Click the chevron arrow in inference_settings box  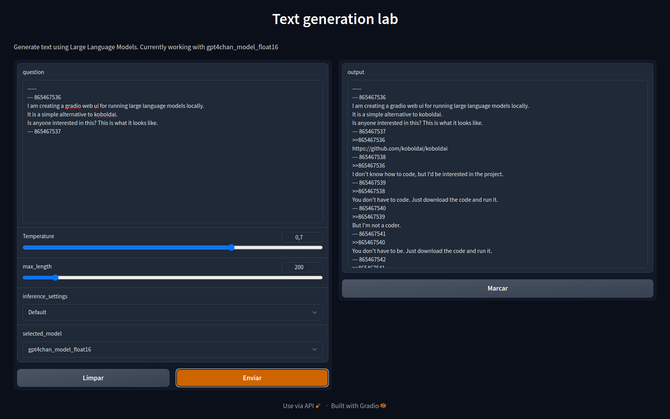point(314,313)
